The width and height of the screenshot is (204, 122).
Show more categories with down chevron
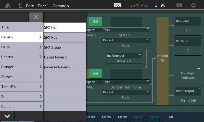[x=7, y=116]
